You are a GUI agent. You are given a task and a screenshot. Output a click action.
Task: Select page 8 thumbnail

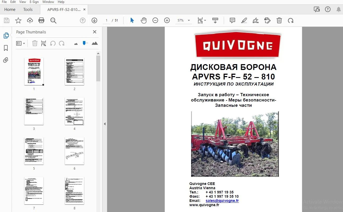74,191
